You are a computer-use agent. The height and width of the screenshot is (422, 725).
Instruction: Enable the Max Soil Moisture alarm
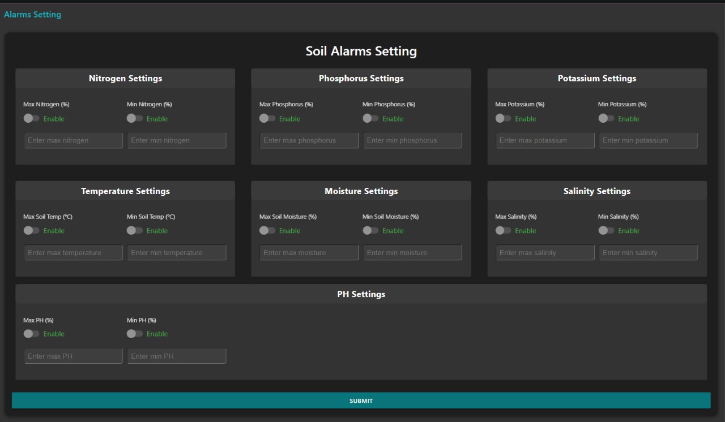pyautogui.click(x=267, y=230)
